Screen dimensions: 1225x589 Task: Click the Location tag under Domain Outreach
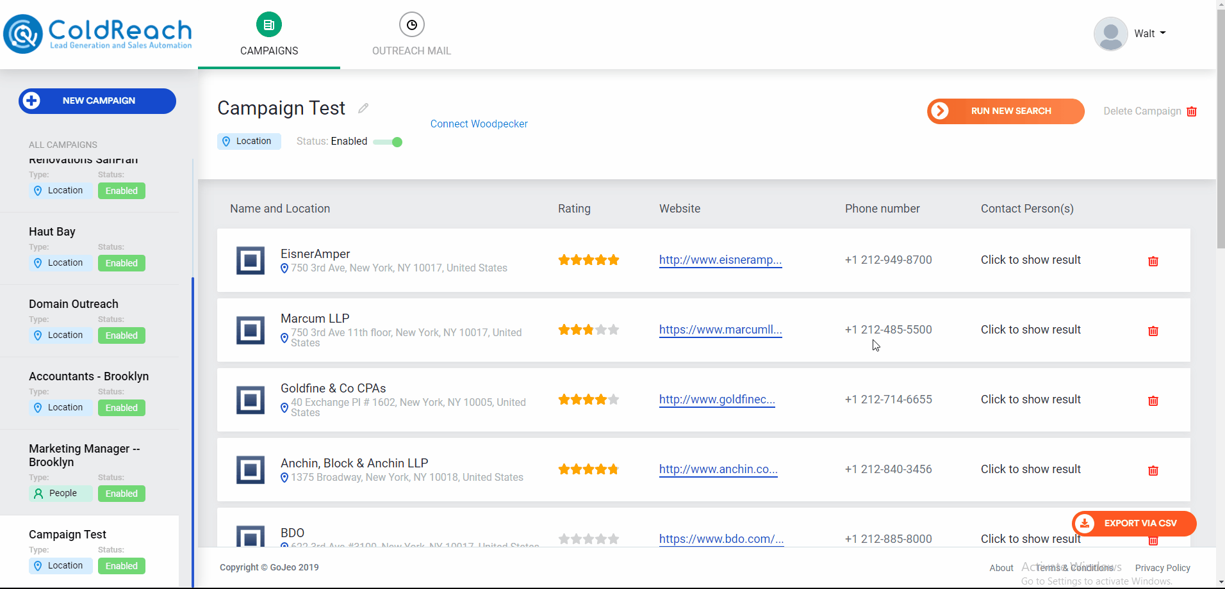point(61,335)
